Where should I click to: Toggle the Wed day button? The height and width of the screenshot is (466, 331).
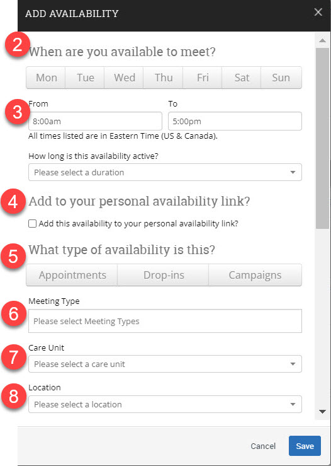(124, 78)
